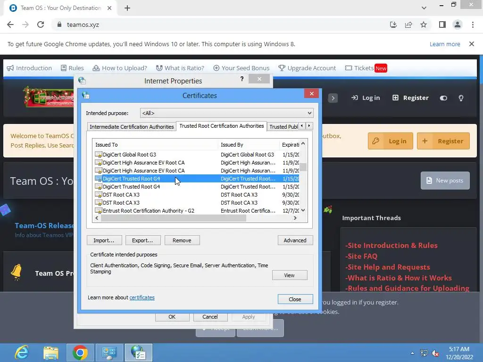483x362 pixels.
Task: Click the Remove button
Action: pyautogui.click(x=182, y=240)
